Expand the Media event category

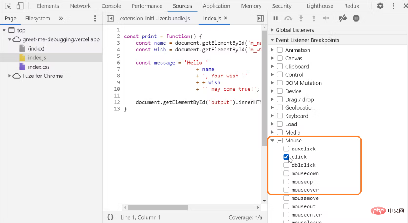[272, 132]
